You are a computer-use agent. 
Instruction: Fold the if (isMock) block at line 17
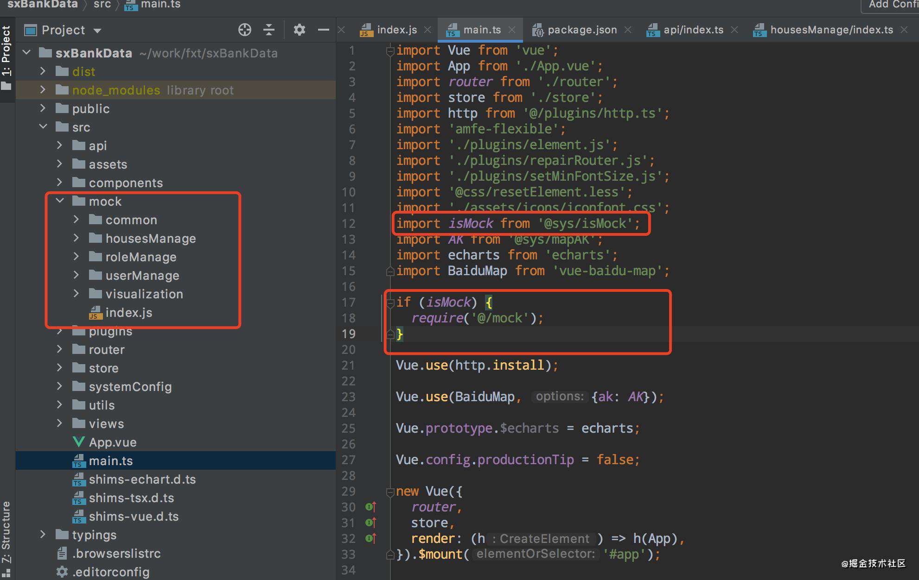(x=390, y=303)
